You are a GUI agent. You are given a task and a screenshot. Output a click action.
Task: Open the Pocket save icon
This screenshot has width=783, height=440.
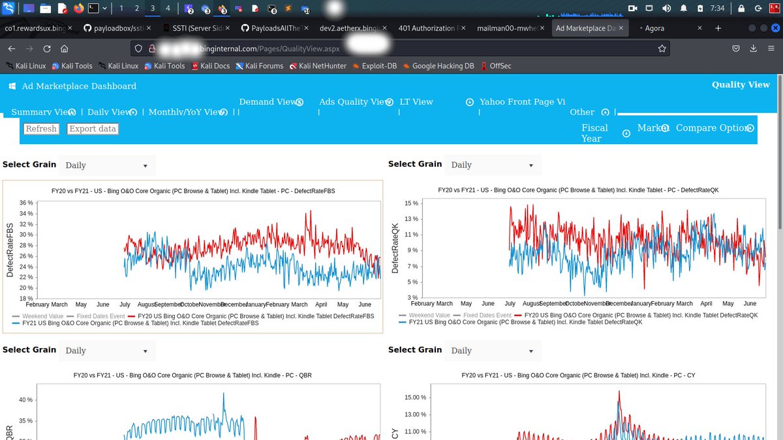pos(735,49)
